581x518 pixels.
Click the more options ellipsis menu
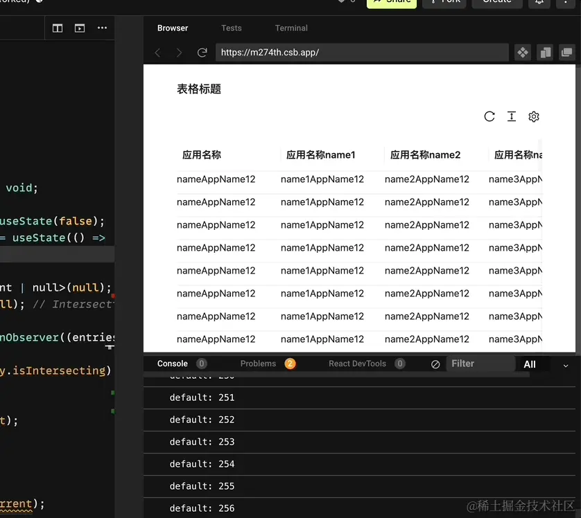pyautogui.click(x=102, y=28)
